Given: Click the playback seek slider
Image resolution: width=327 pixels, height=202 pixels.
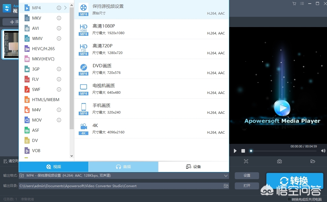Looking at the screenshot, I should [x=284, y=151].
